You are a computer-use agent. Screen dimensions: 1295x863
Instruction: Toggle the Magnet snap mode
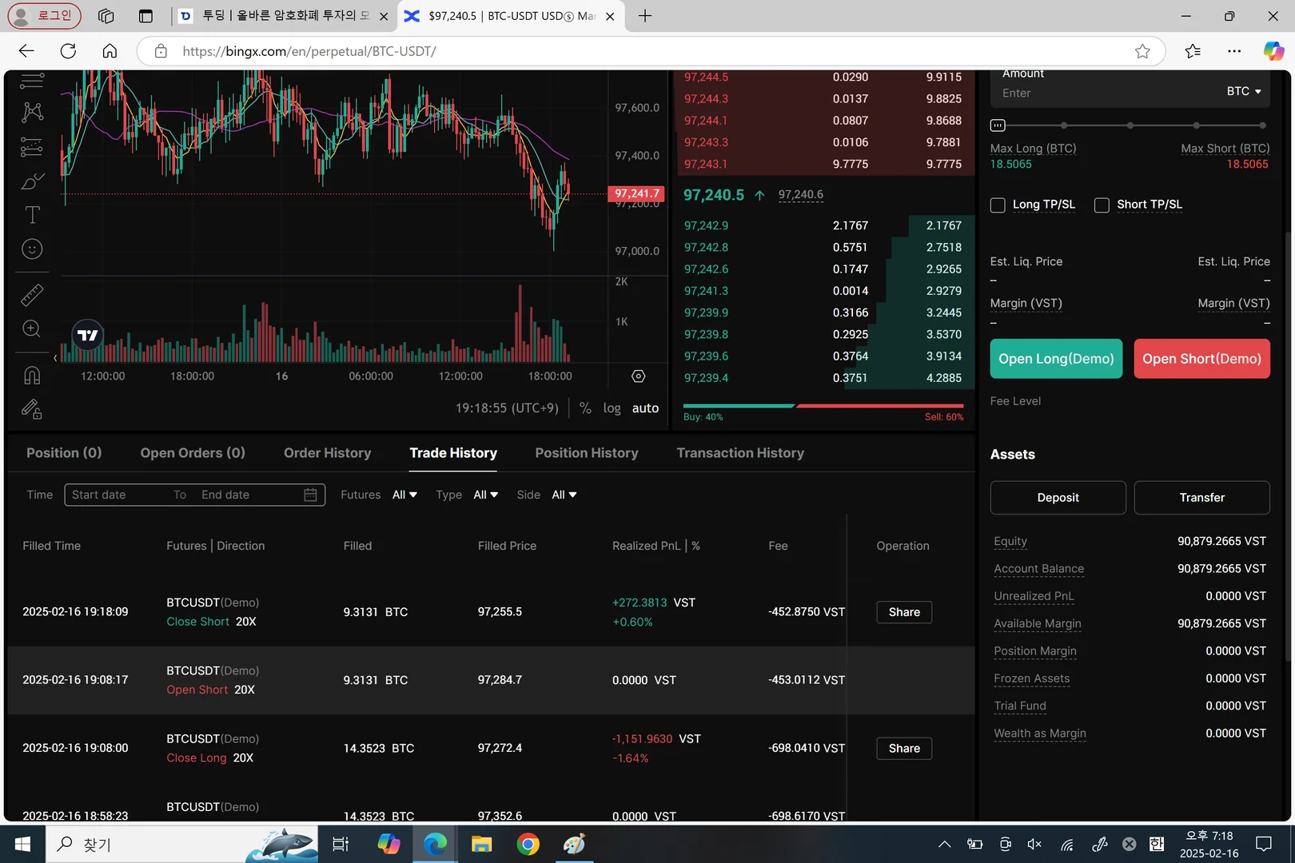[32, 375]
